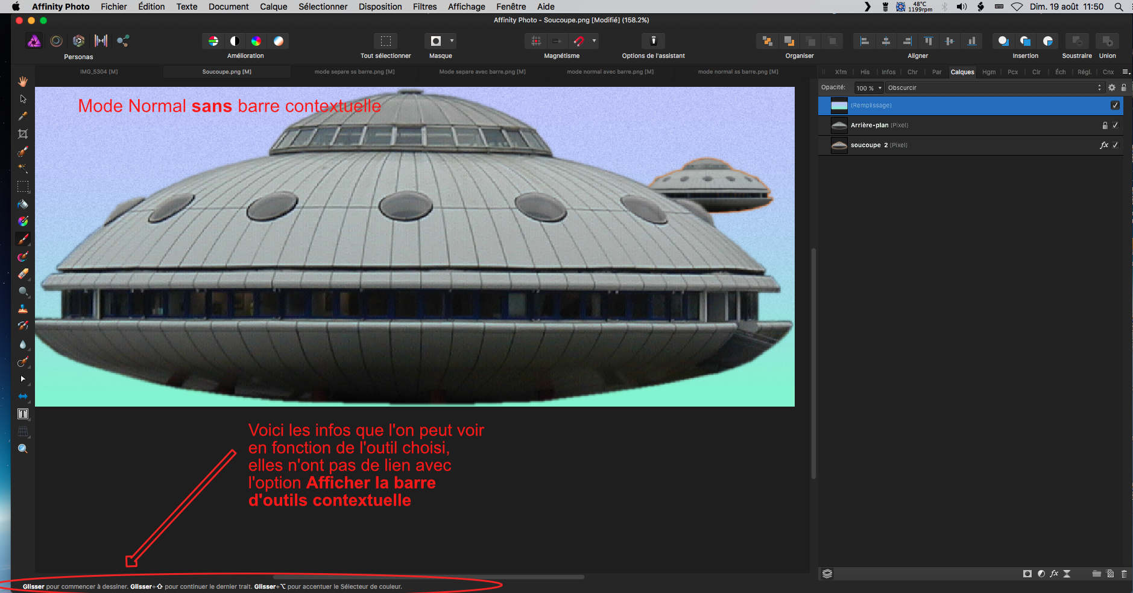Screen dimensions: 1133x593
Task: Toggle visibility of the Remplissage layer
Action: point(1115,105)
